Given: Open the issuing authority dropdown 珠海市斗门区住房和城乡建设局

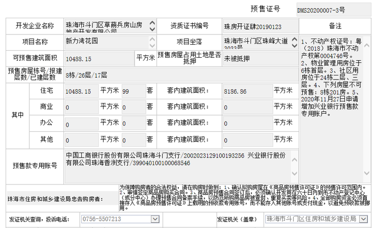Looking at the screenshot, I should [x=364, y=219].
